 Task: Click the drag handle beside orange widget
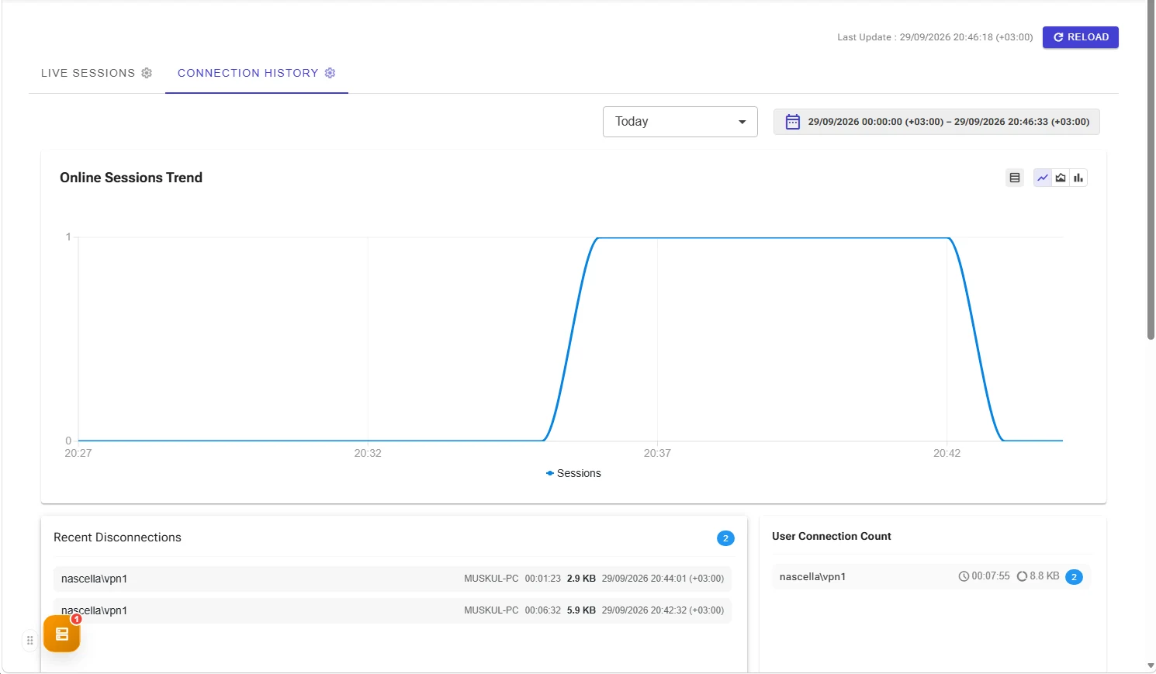click(x=30, y=641)
